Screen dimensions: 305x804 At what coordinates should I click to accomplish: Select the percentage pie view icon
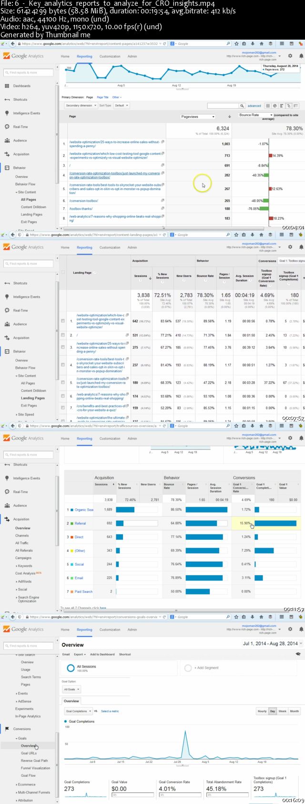275,106
